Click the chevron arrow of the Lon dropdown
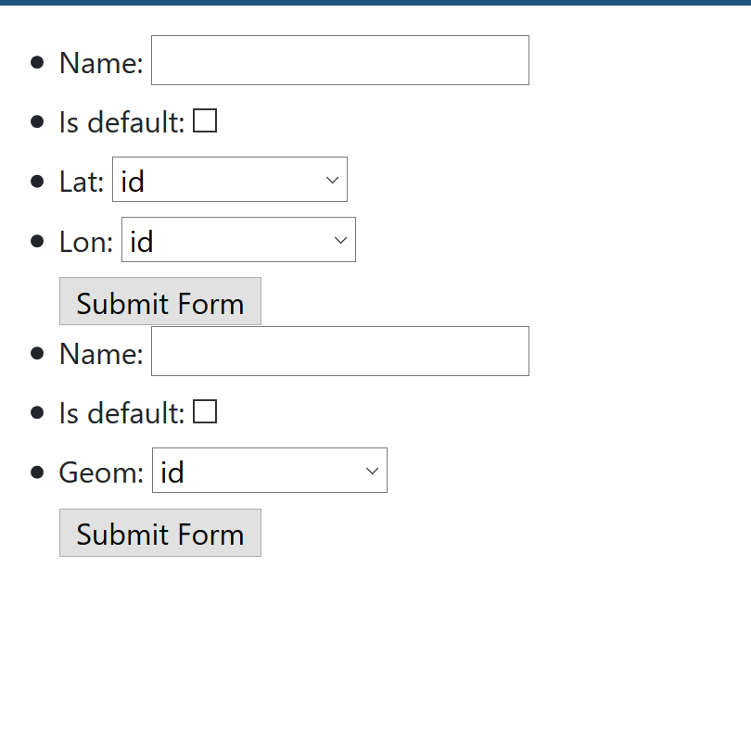 tap(341, 241)
